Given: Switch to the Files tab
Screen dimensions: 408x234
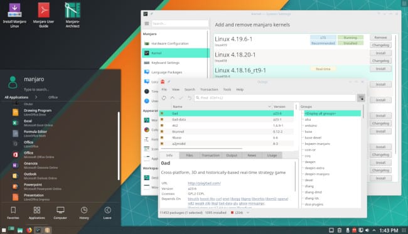Looking at the screenshot, I should 190,155.
